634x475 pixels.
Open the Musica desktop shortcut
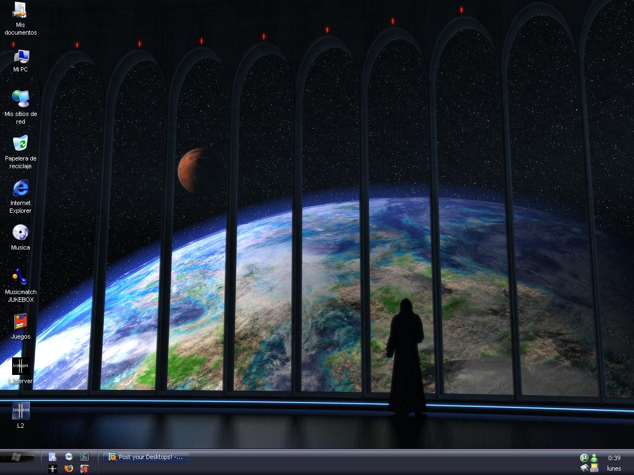pos(20,237)
